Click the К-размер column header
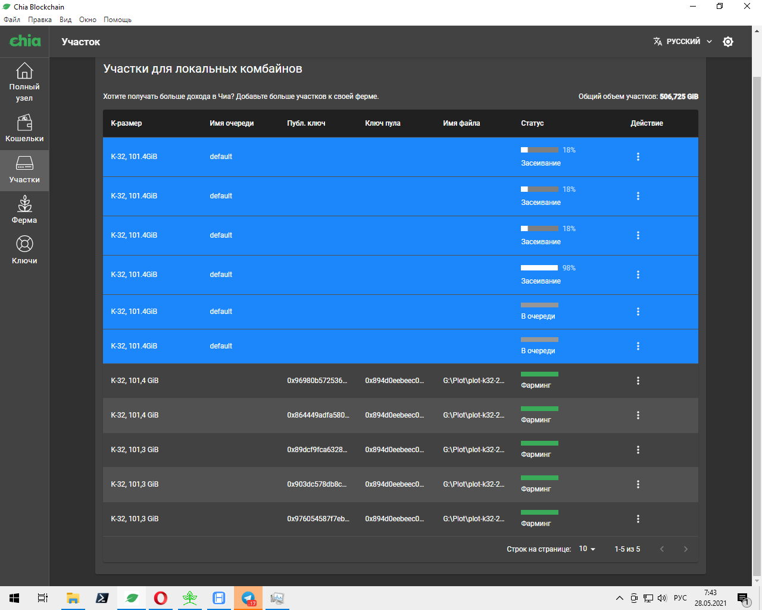Image resolution: width=762 pixels, height=610 pixels. (x=126, y=123)
